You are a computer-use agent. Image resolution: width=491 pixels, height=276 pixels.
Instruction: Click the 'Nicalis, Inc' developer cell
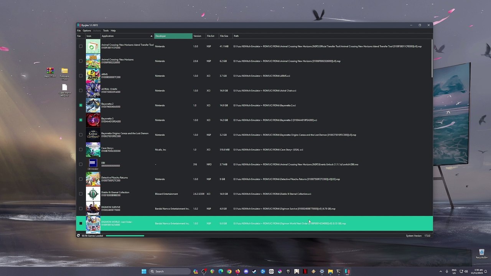click(x=161, y=149)
